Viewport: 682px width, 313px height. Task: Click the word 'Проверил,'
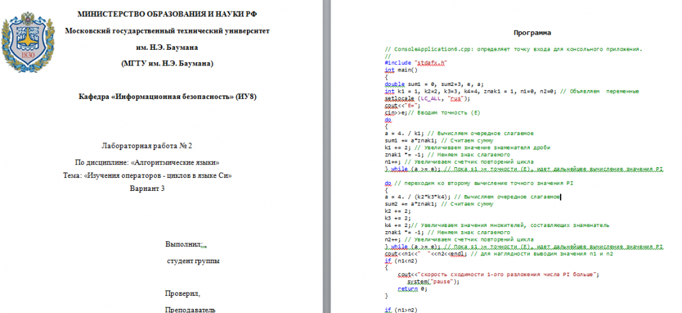tap(183, 294)
